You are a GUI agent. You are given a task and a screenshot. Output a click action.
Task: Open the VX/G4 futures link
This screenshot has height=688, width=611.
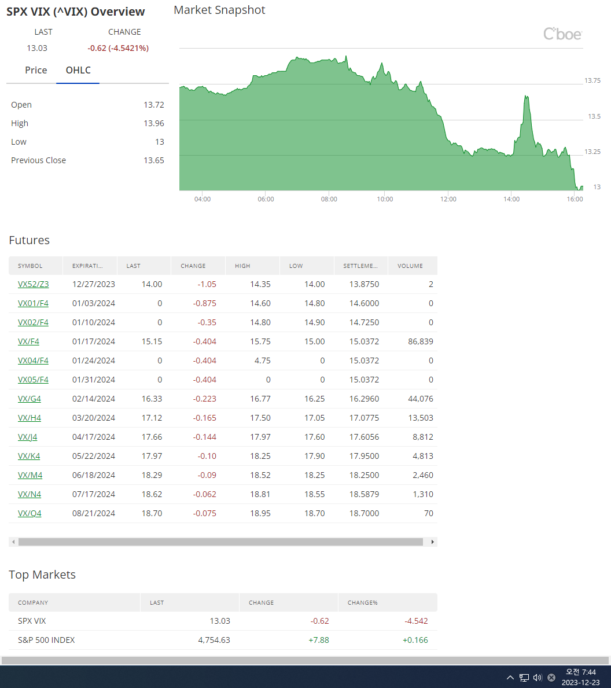(30, 399)
